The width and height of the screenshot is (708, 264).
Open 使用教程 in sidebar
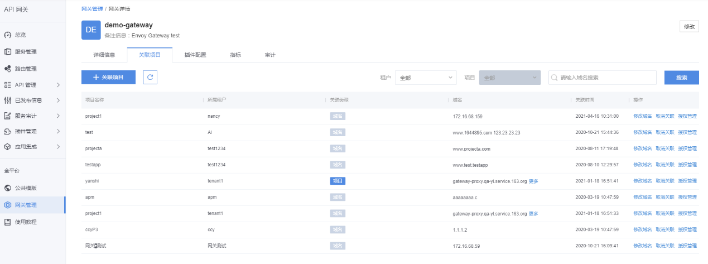(x=25, y=222)
